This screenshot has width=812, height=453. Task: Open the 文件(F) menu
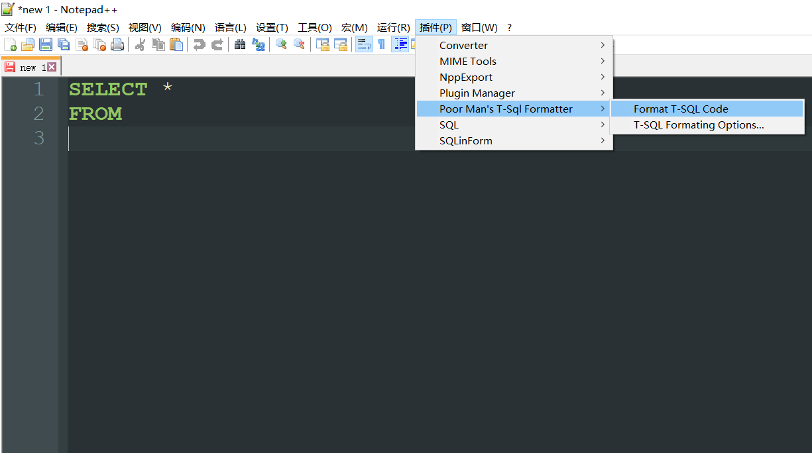pyautogui.click(x=21, y=27)
